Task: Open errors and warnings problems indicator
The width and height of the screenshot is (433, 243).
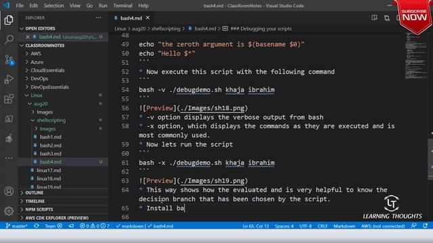Action: coord(95,226)
